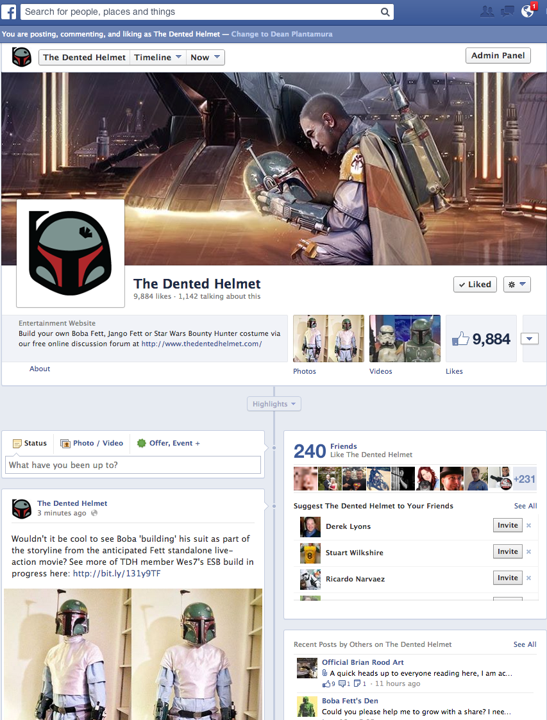Click Boba Fett's Den avatar
The image size is (547, 720).
307,707
